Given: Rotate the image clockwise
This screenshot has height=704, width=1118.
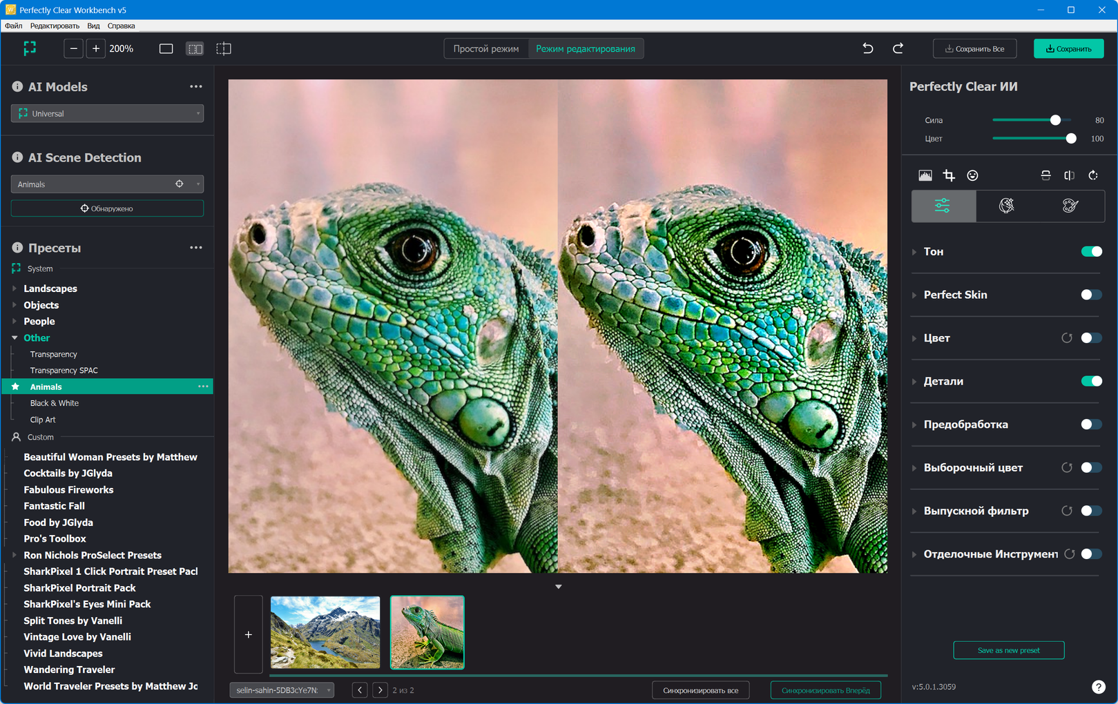Looking at the screenshot, I should (x=1092, y=175).
